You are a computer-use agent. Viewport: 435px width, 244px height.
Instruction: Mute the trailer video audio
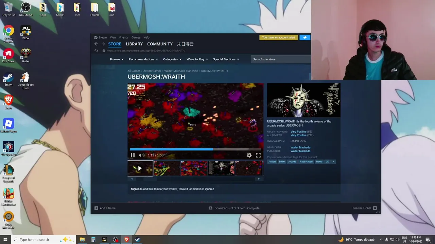click(x=142, y=155)
